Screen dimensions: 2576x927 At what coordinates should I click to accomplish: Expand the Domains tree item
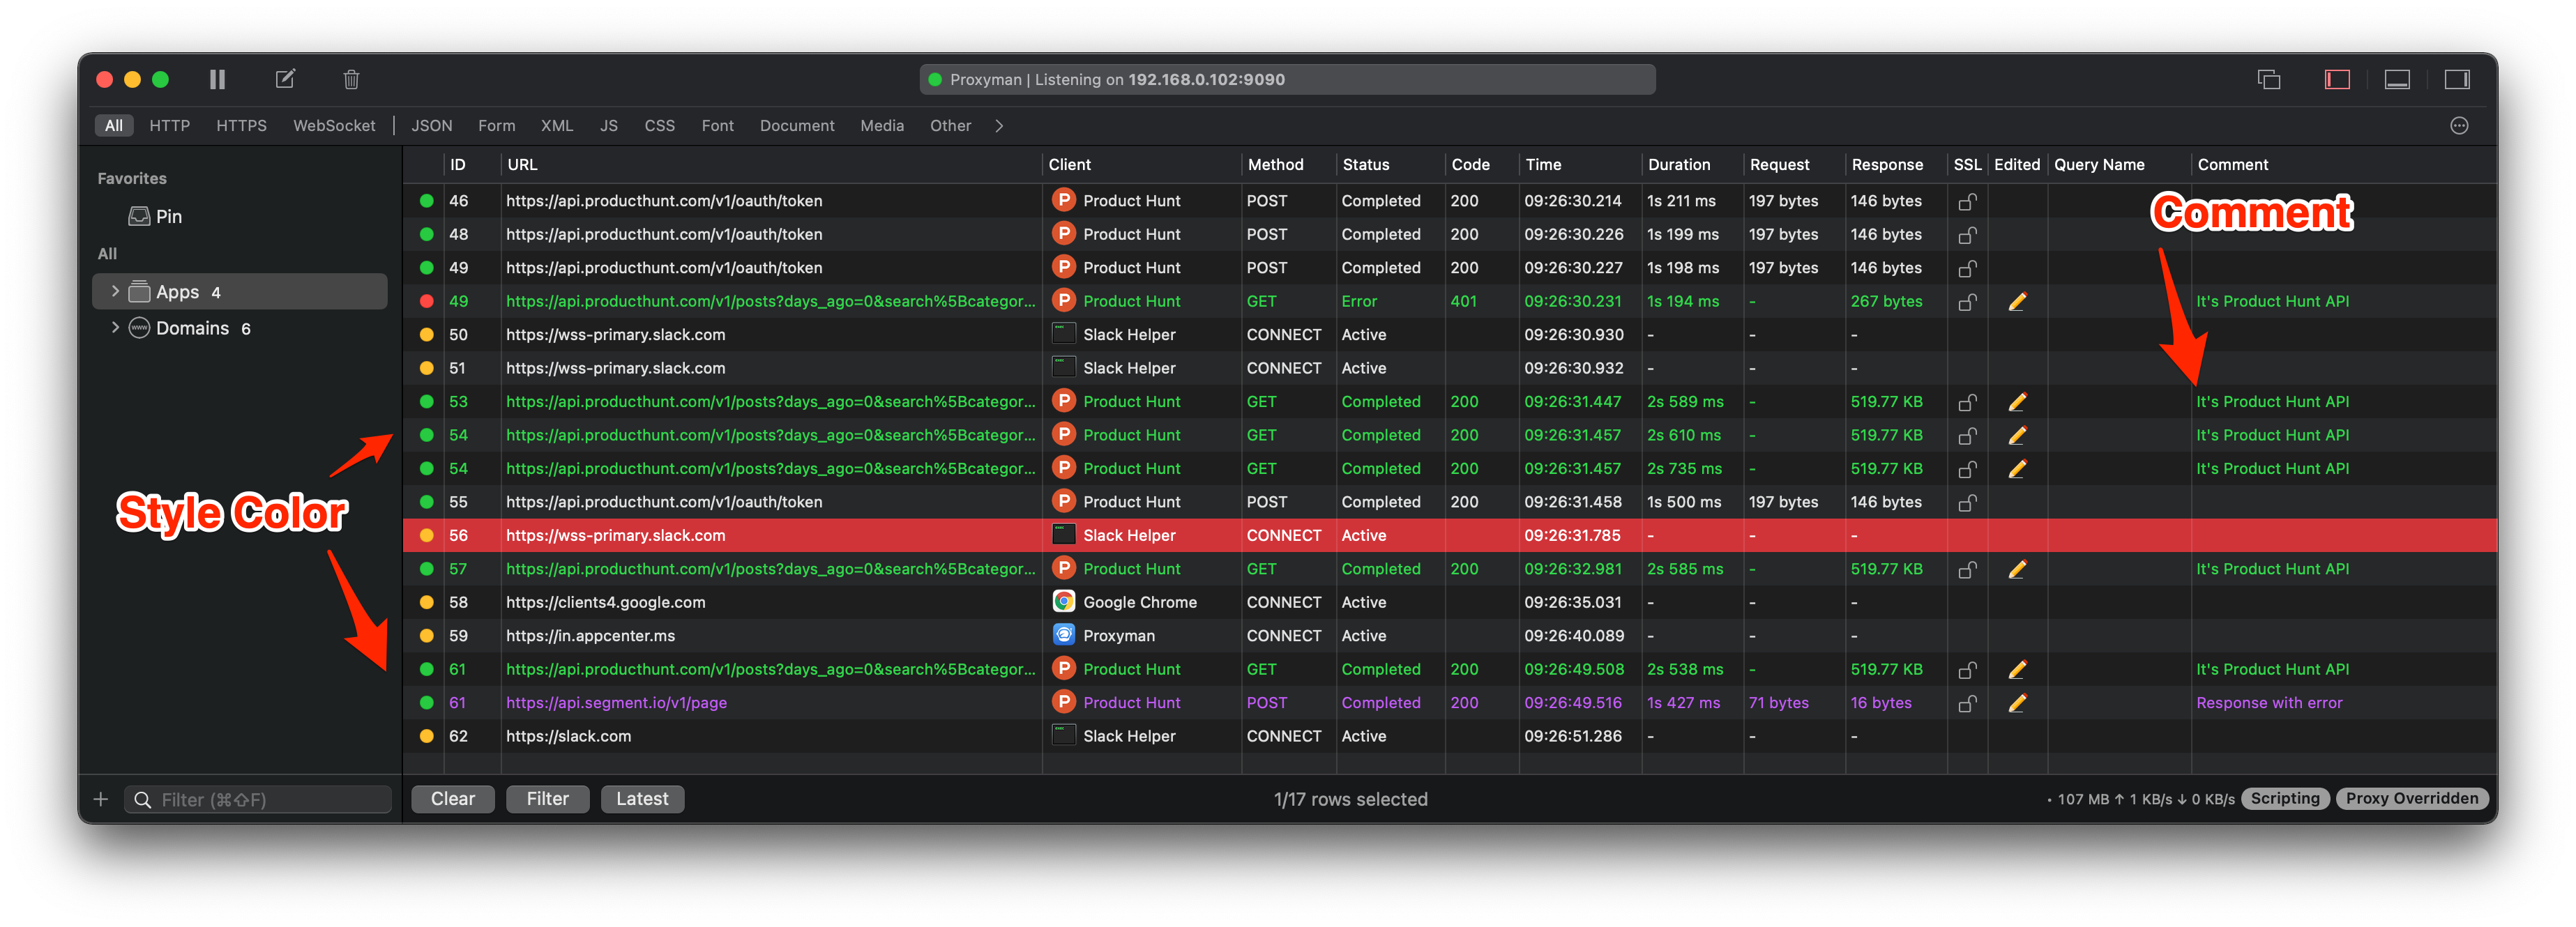(115, 327)
